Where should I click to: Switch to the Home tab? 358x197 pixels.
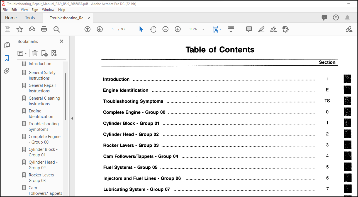(11, 18)
